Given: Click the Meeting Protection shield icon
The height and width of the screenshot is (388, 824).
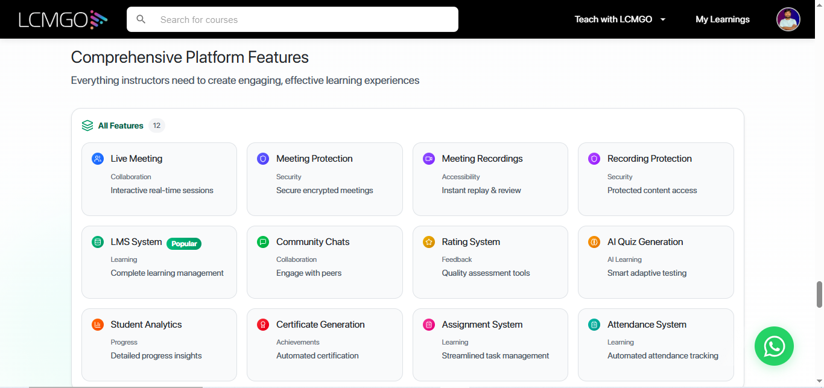Looking at the screenshot, I should (x=263, y=159).
